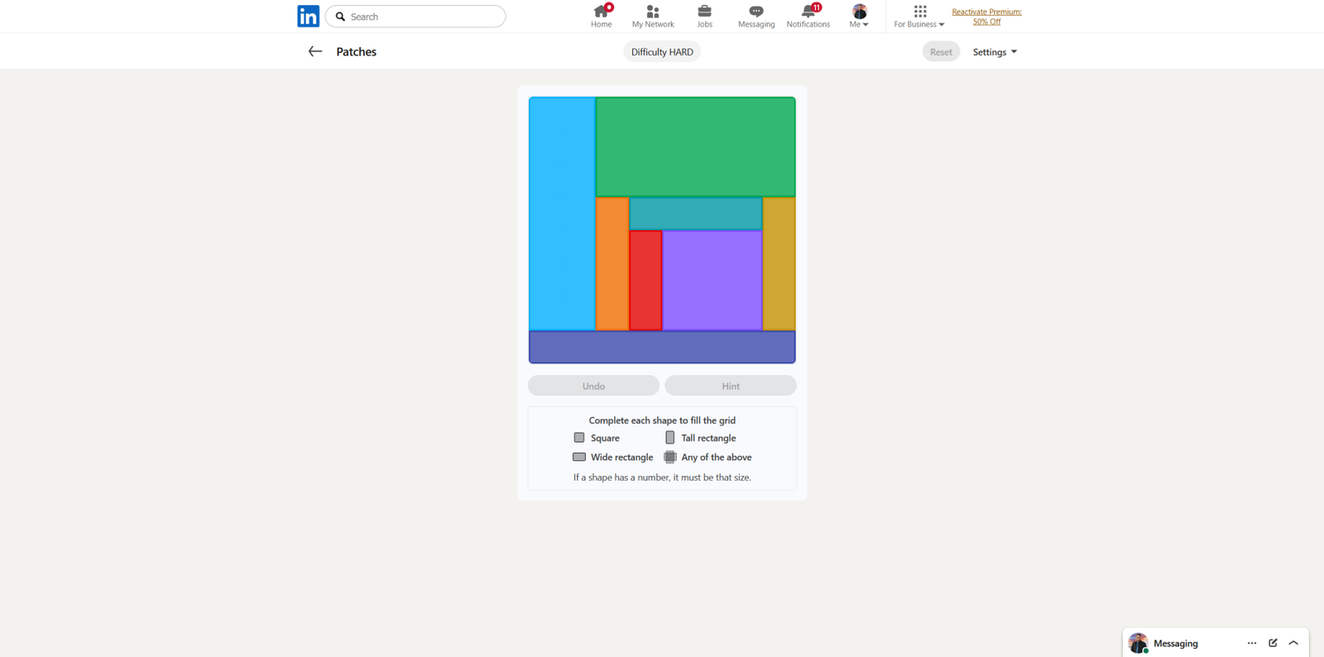The image size is (1324, 657).
Task: Click the back arrow beside Patches
Action: click(x=315, y=51)
